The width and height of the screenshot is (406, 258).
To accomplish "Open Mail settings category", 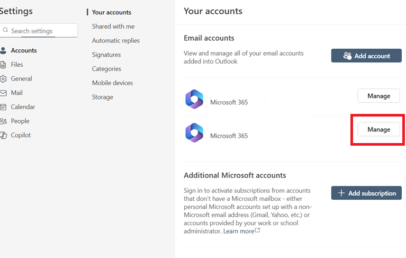I will pos(16,93).
